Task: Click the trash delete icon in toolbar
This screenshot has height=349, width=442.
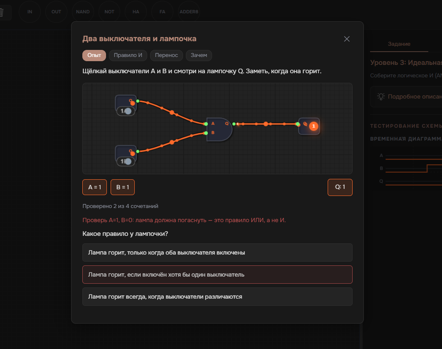Action: 2,12
